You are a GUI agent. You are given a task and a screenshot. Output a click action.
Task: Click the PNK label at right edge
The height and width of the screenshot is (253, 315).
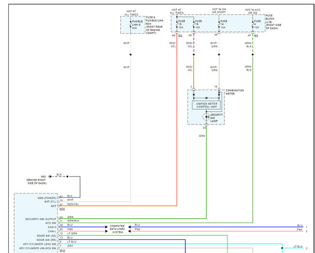click(x=299, y=229)
